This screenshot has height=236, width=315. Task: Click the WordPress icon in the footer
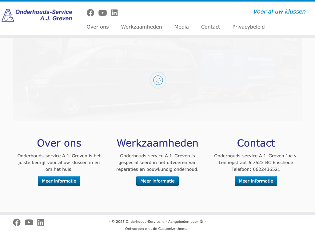[201, 222]
